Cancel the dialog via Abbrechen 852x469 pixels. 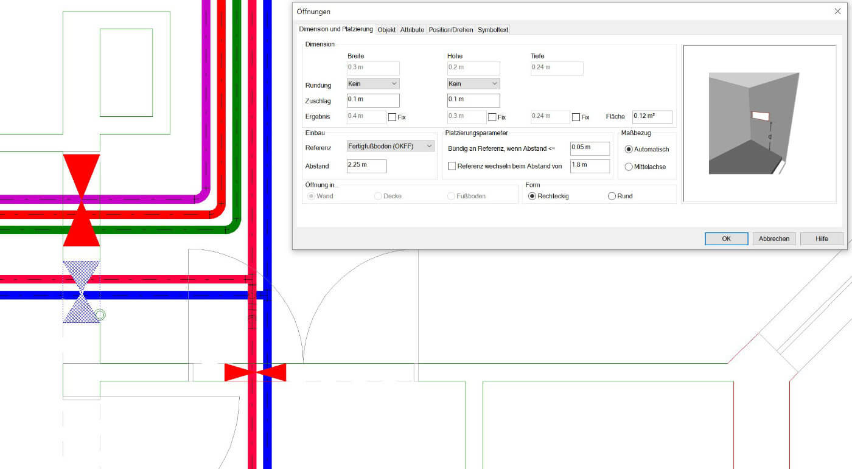(773, 238)
